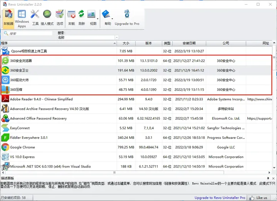Click the 卸载 uninstall toolbar icon
This screenshot has height=201, width=277.
pos(72,17)
